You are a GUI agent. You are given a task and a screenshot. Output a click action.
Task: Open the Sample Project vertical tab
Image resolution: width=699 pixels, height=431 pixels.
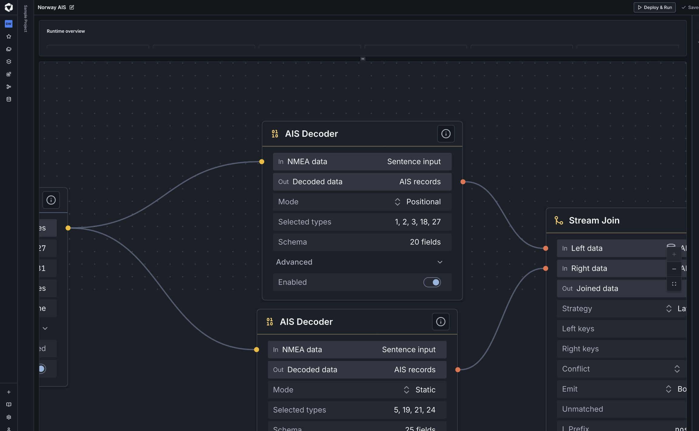tap(25, 18)
